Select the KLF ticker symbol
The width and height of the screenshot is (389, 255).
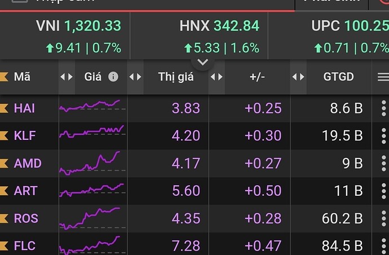[x=25, y=136]
